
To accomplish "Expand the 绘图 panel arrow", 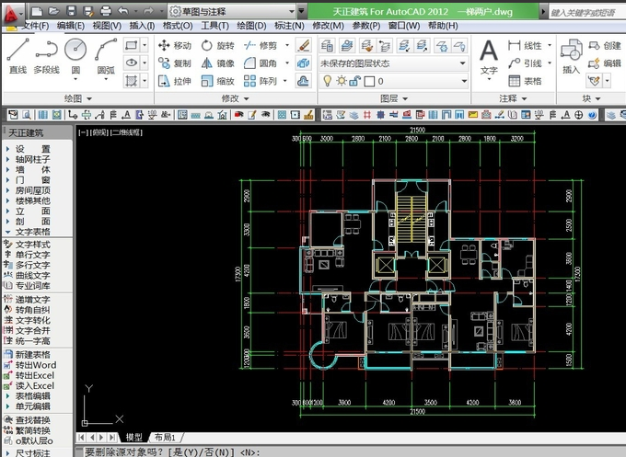I will pos(89,98).
